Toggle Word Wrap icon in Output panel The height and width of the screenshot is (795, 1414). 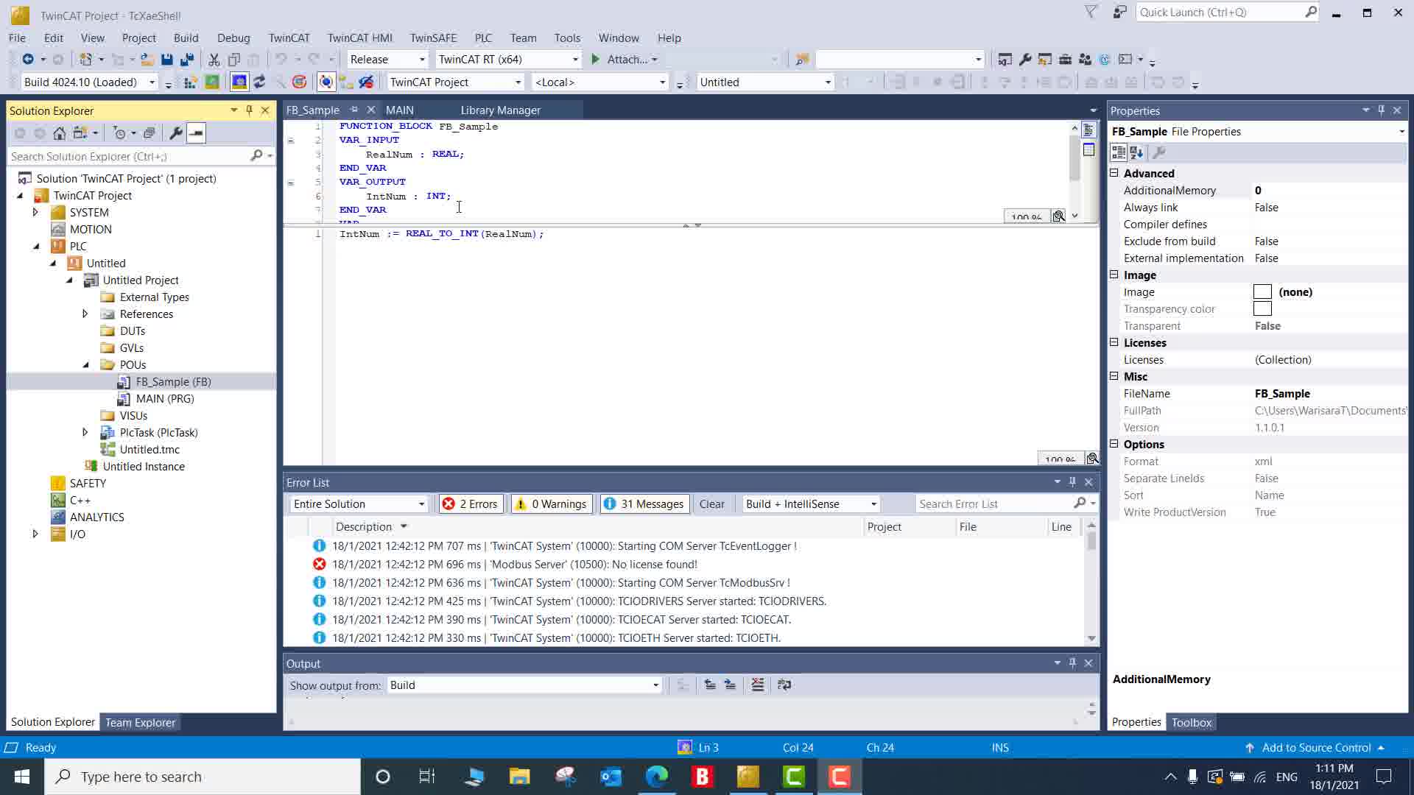784,685
